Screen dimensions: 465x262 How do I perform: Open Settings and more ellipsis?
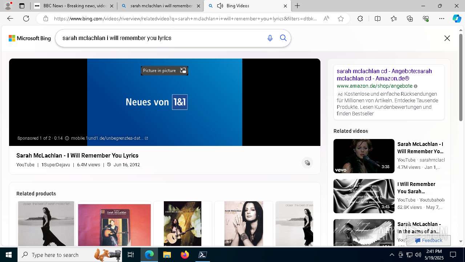pyautogui.click(x=442, y=19)
